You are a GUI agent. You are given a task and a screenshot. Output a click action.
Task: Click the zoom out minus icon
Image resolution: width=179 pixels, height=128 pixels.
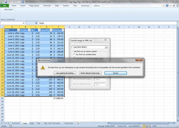pyautogui.click(x=159, y=126)
